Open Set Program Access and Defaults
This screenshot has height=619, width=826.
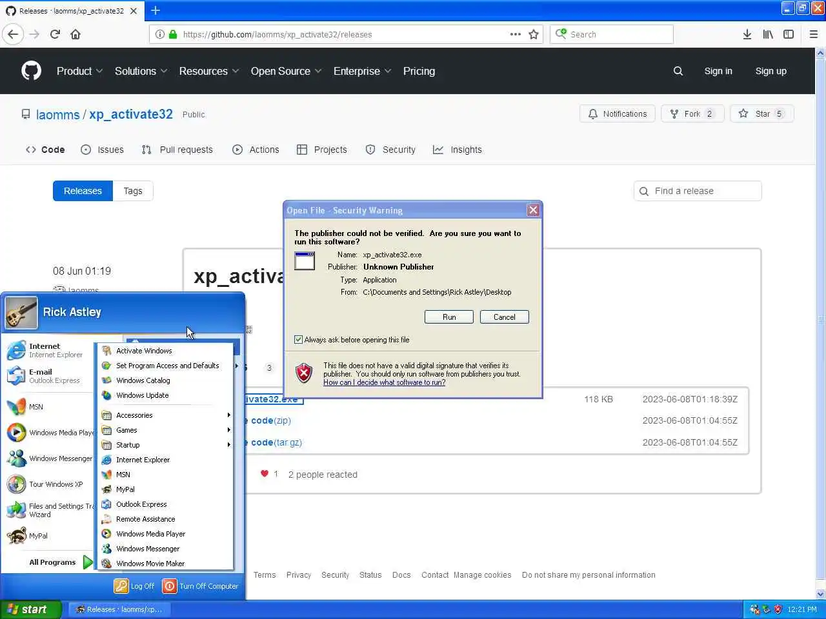click(165, 366)
